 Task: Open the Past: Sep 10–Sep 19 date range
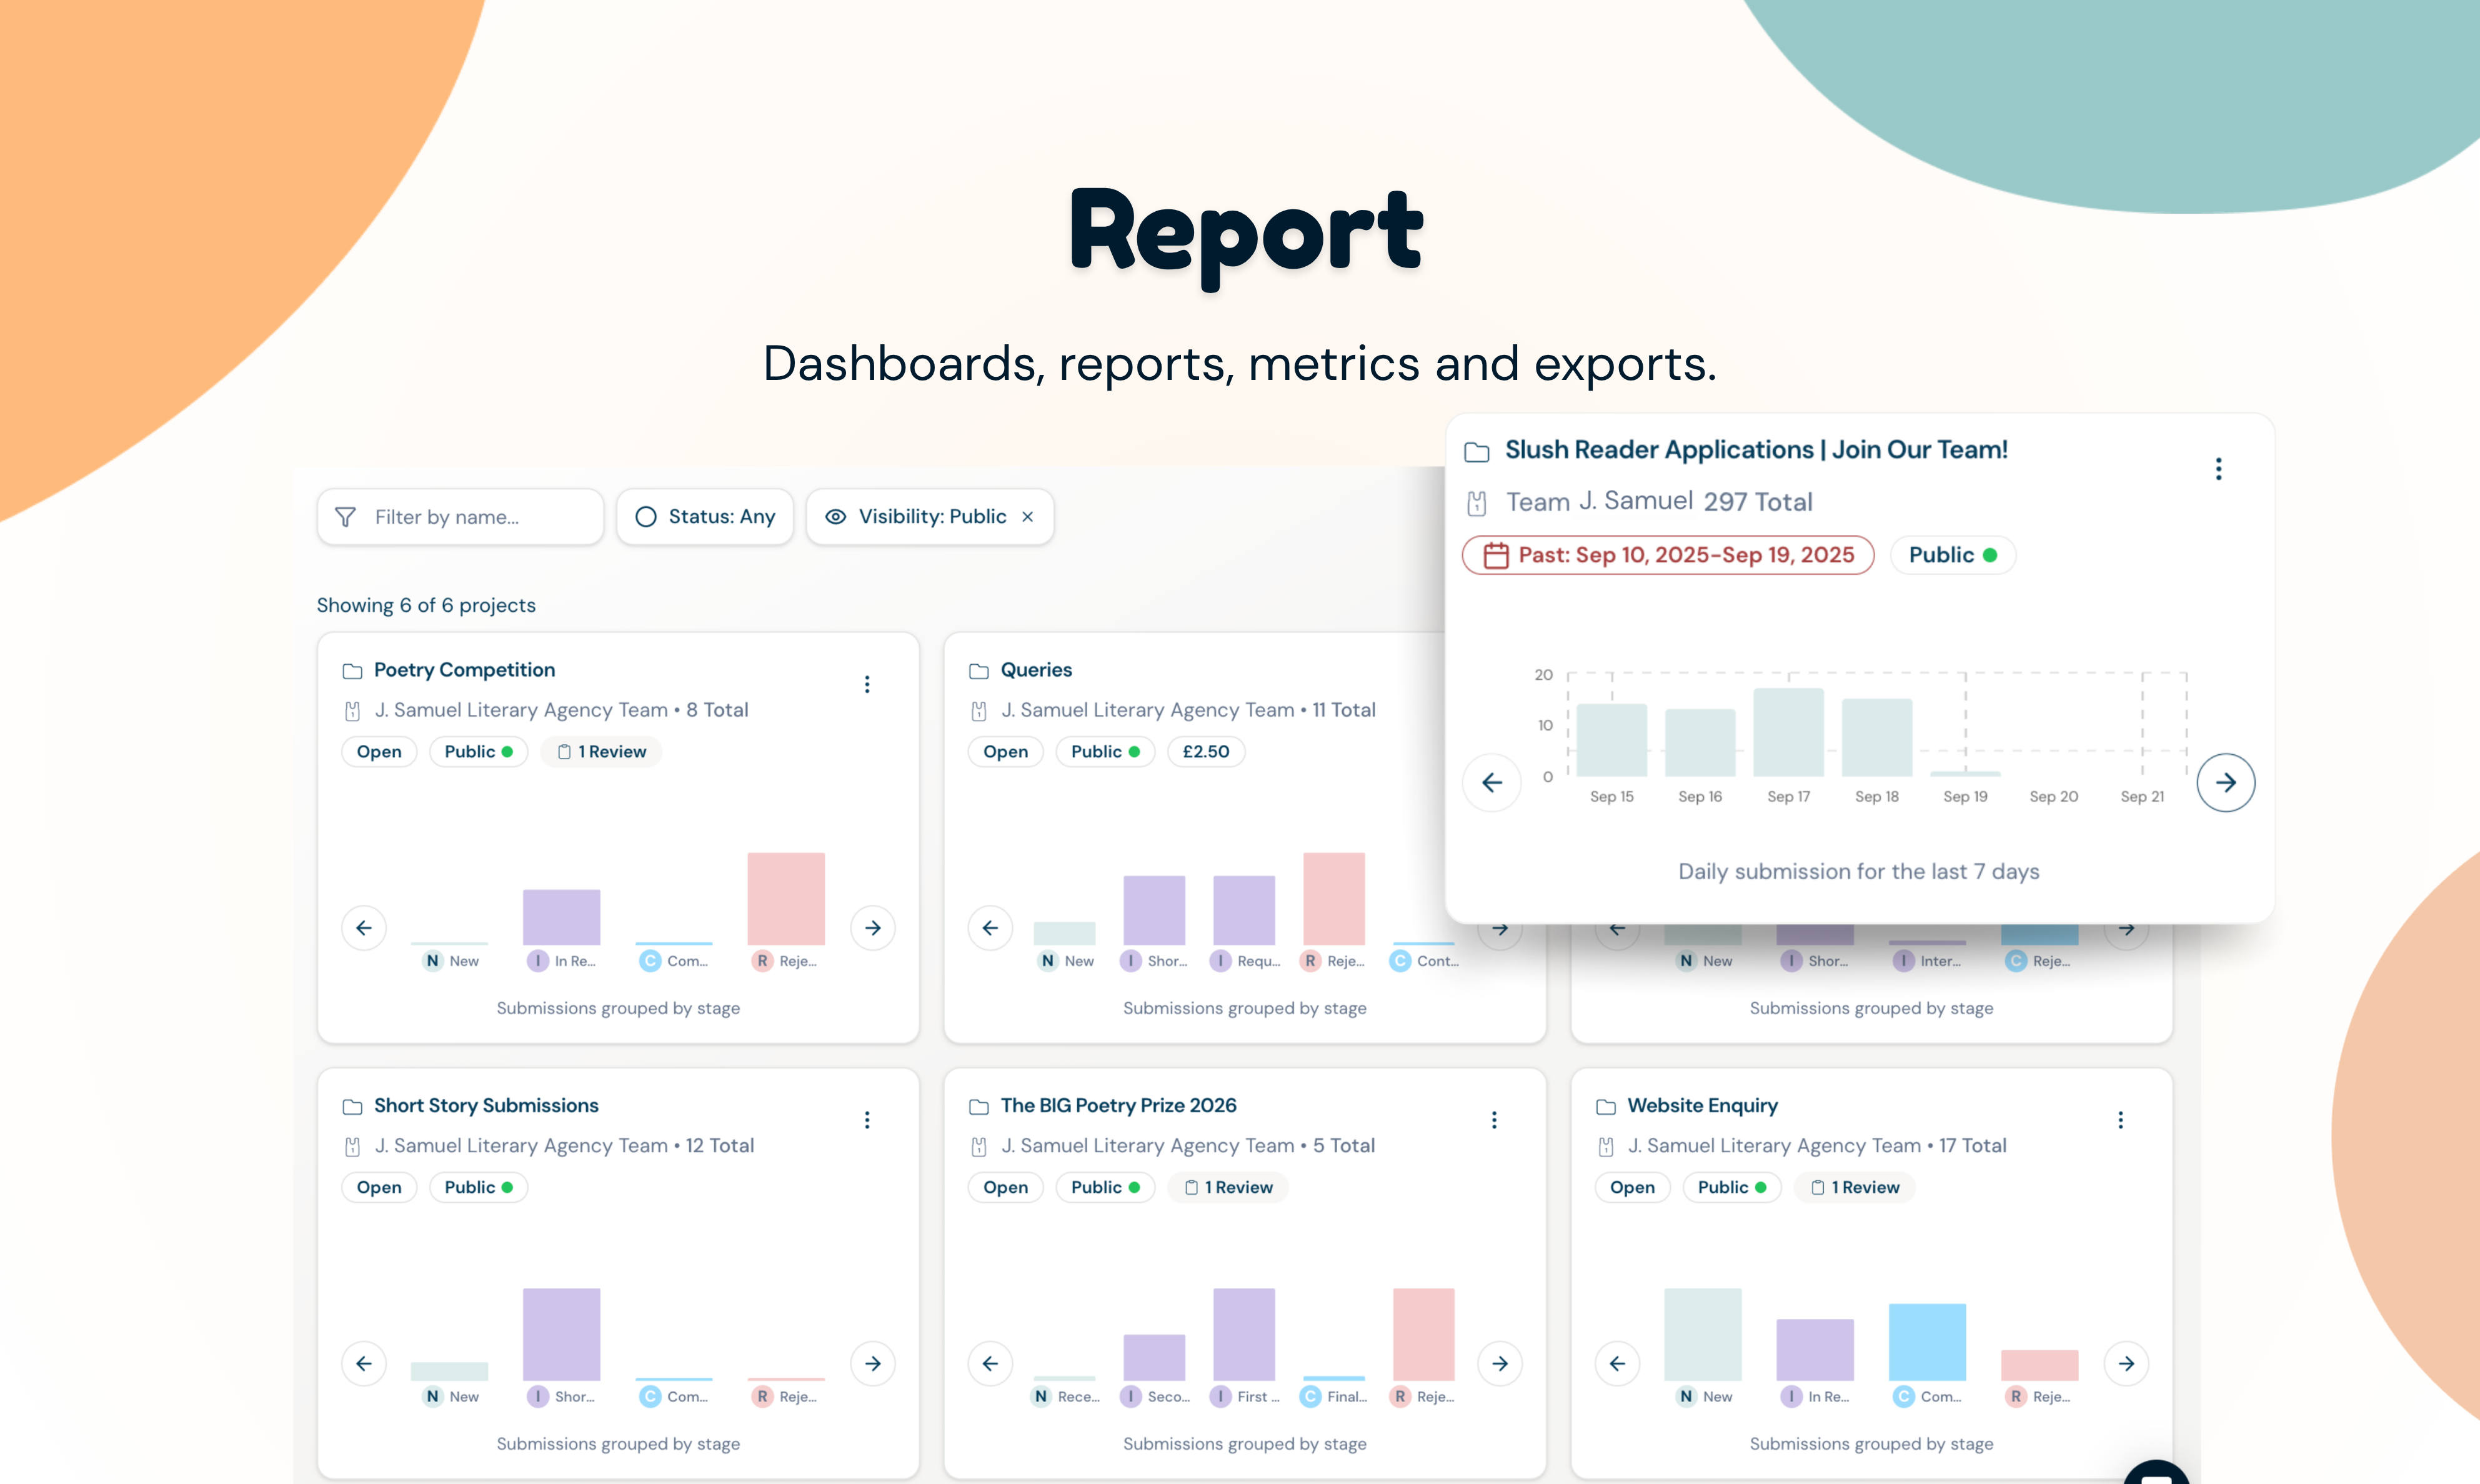point(1667,555)
